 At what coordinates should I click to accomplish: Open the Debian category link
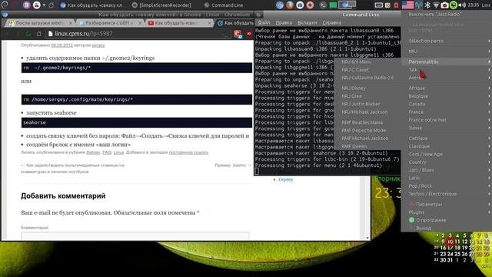tap(93, 152)
